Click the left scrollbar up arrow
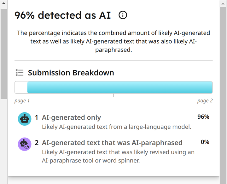Viewport: 227px width, 184px height. [x=4, y=3]
